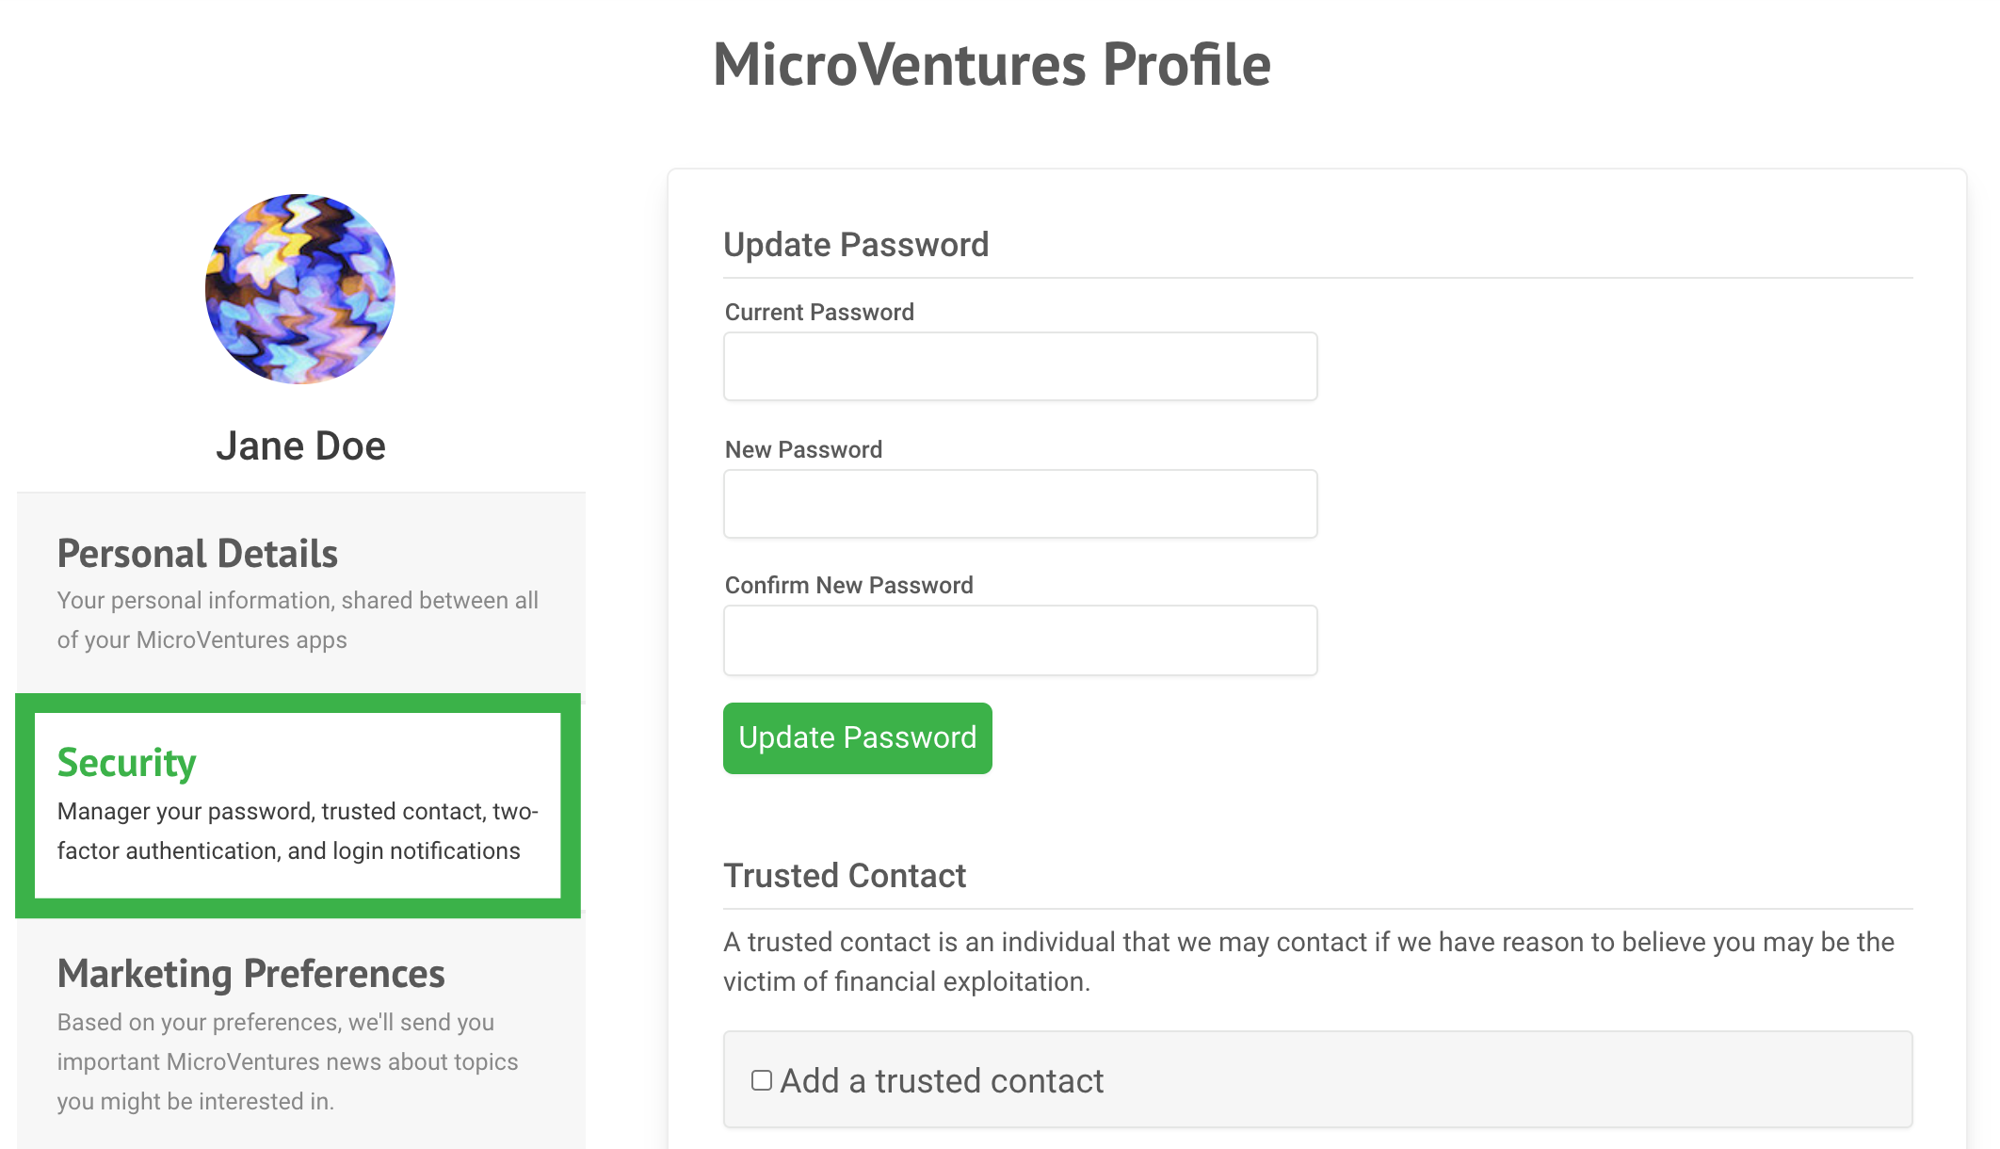Viewport: 2000px width, 1149px height.
Task: Click the Update Password section heading
Action: (x=856, y=245)
